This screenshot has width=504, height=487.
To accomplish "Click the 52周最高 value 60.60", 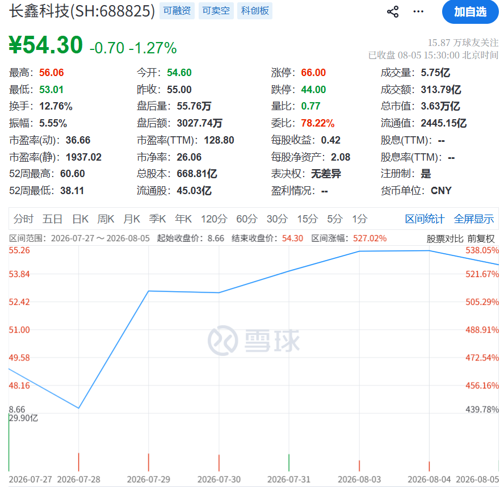I will (72, 174).
